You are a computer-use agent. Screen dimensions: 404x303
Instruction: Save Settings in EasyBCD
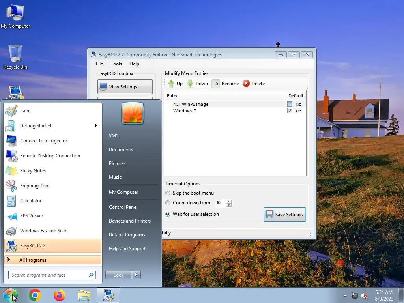pyautogui.click(x=285, y=214)
